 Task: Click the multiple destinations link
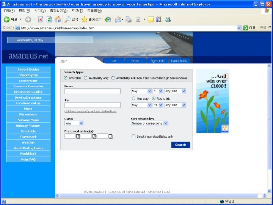(x=90, y=111)
